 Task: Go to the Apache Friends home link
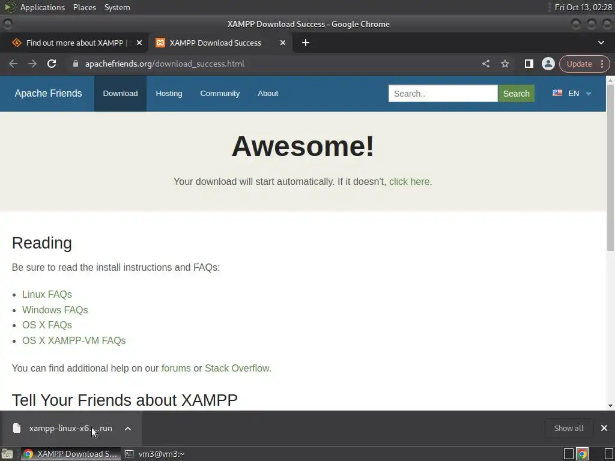48,93
